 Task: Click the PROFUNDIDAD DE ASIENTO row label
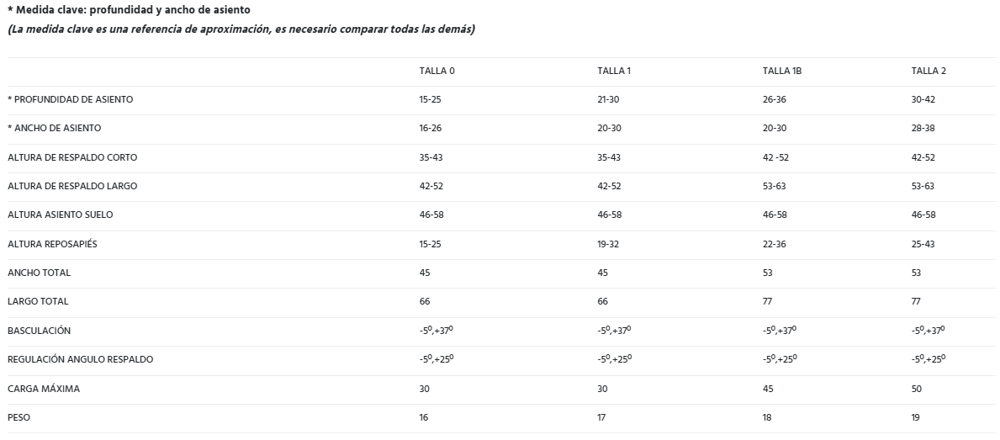pyautogui.click(x=71, y=99)
